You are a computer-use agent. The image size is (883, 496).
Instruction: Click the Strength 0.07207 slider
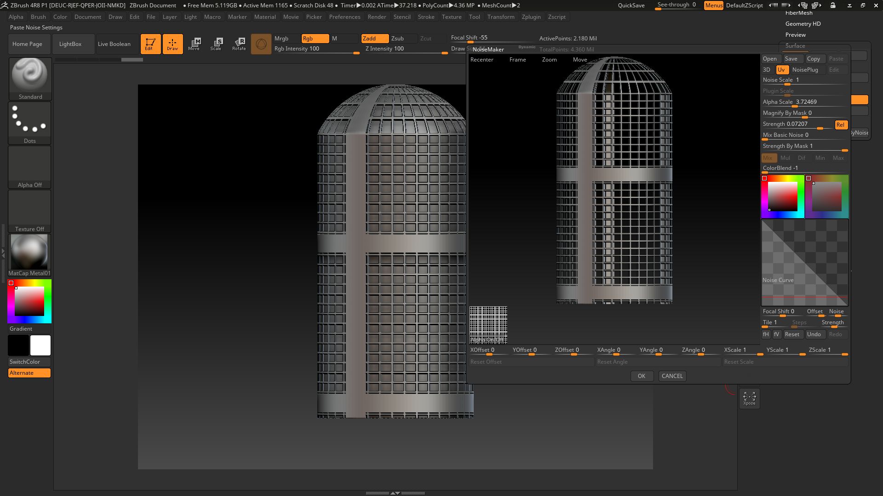(797, 124)
